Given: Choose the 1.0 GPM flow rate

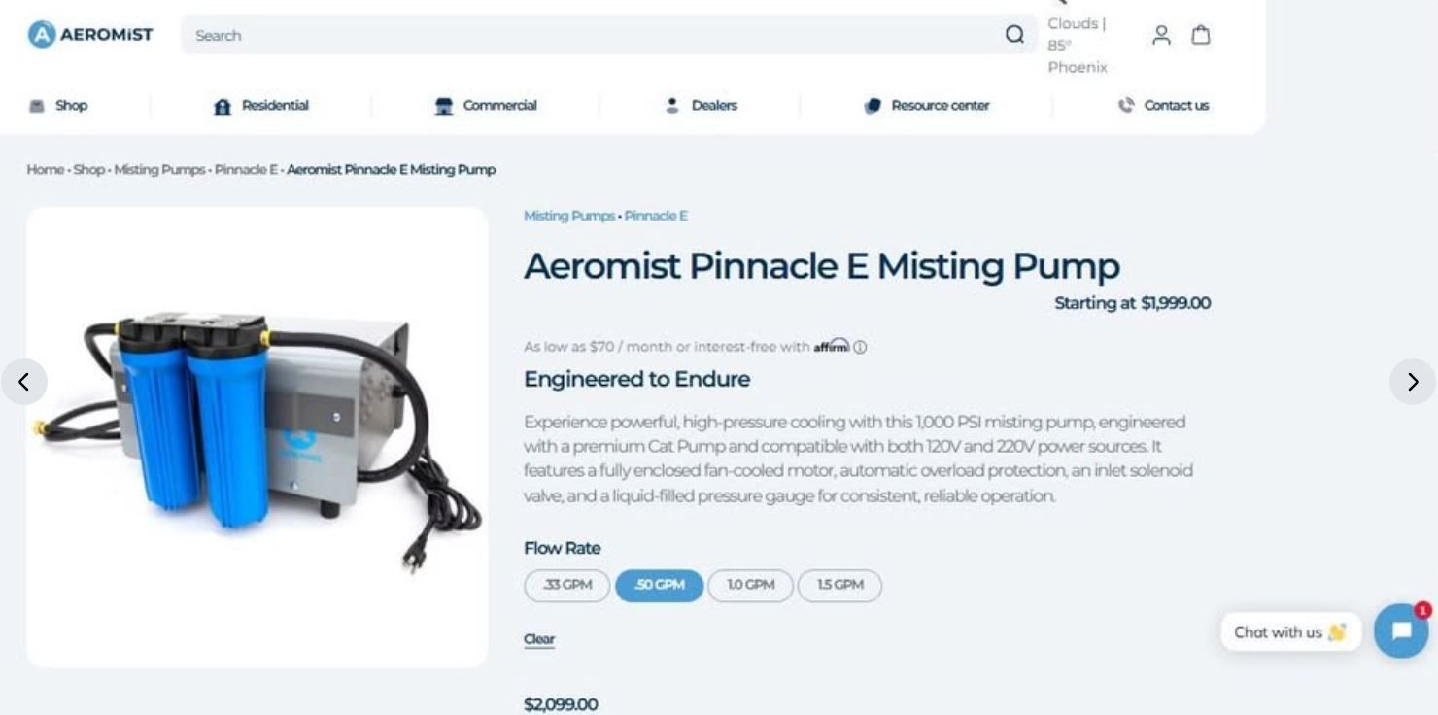Looking at the screenshot, I should click(x=750, y=586).
